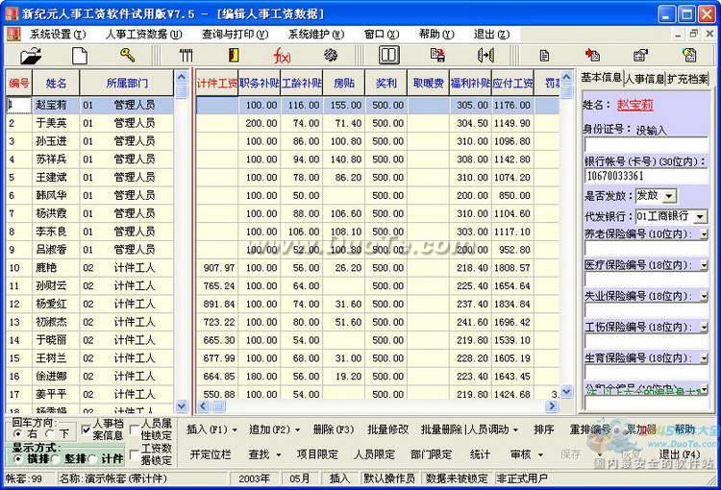Select the 下 radio for 回车方向
The width and height of the screenshot is (721, 490).
[x=50, y=433]
